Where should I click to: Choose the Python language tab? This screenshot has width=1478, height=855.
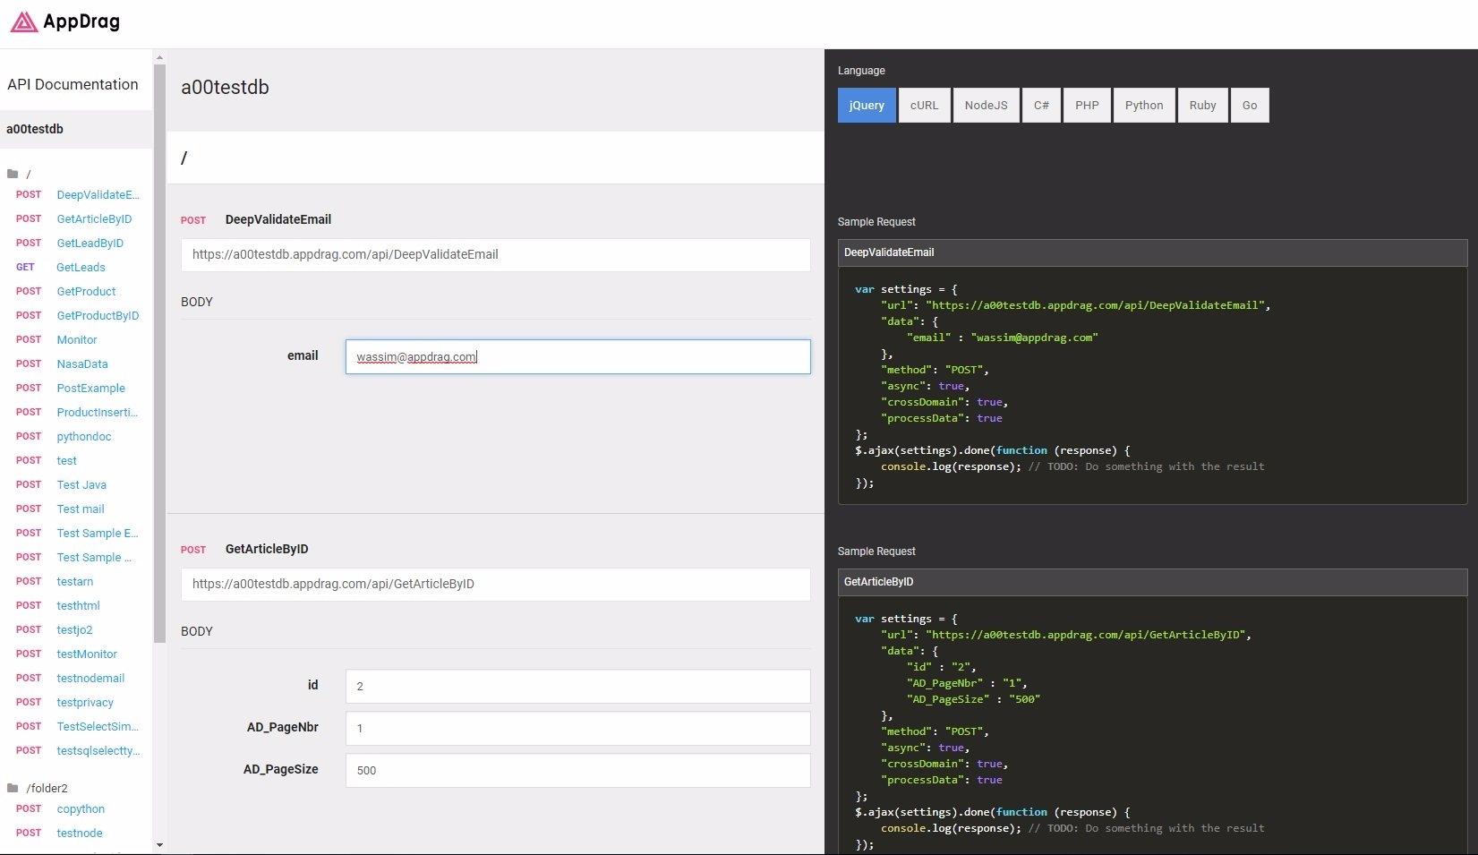tap(1144, 105)
